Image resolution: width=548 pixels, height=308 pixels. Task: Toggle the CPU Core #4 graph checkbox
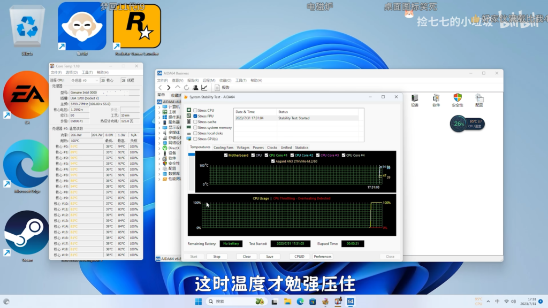click(x=344, y=156)
